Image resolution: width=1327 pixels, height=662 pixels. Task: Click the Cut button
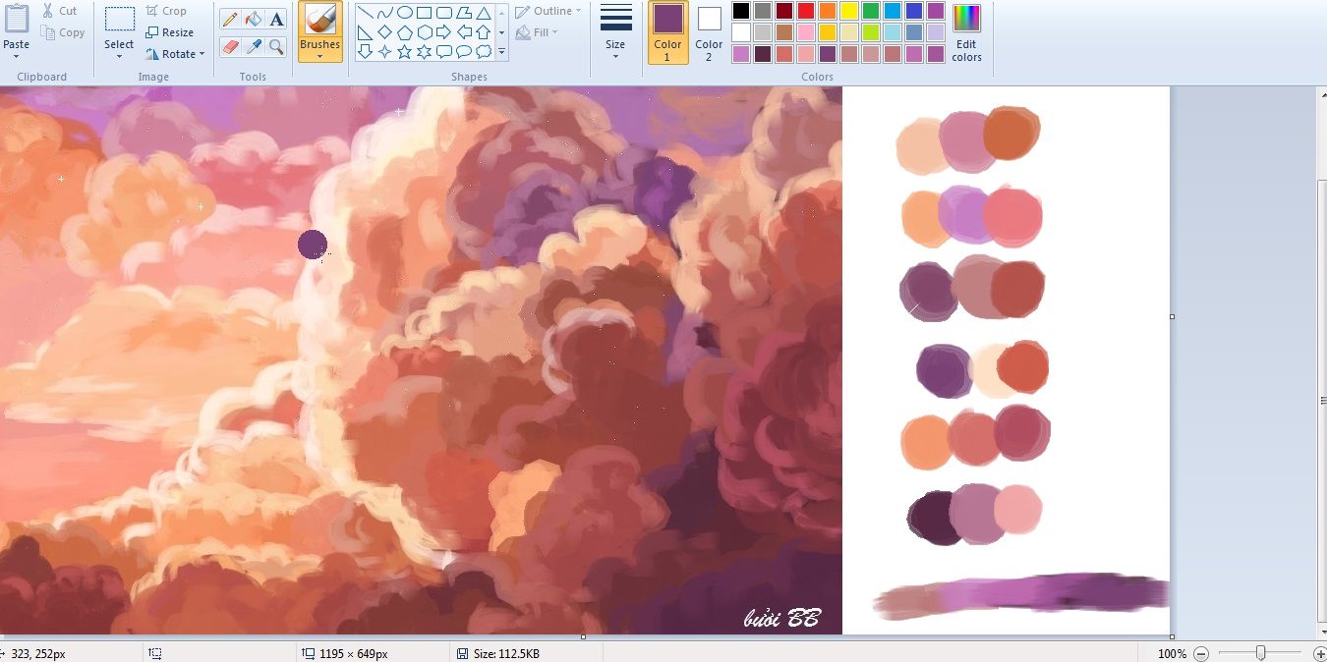(60, 11)
